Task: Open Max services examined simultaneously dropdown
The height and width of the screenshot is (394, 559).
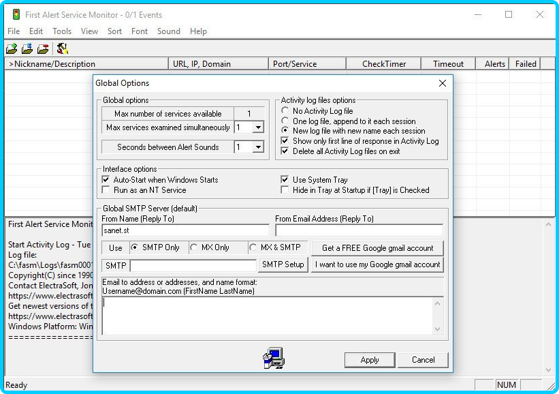Action: tap(259, 127)
